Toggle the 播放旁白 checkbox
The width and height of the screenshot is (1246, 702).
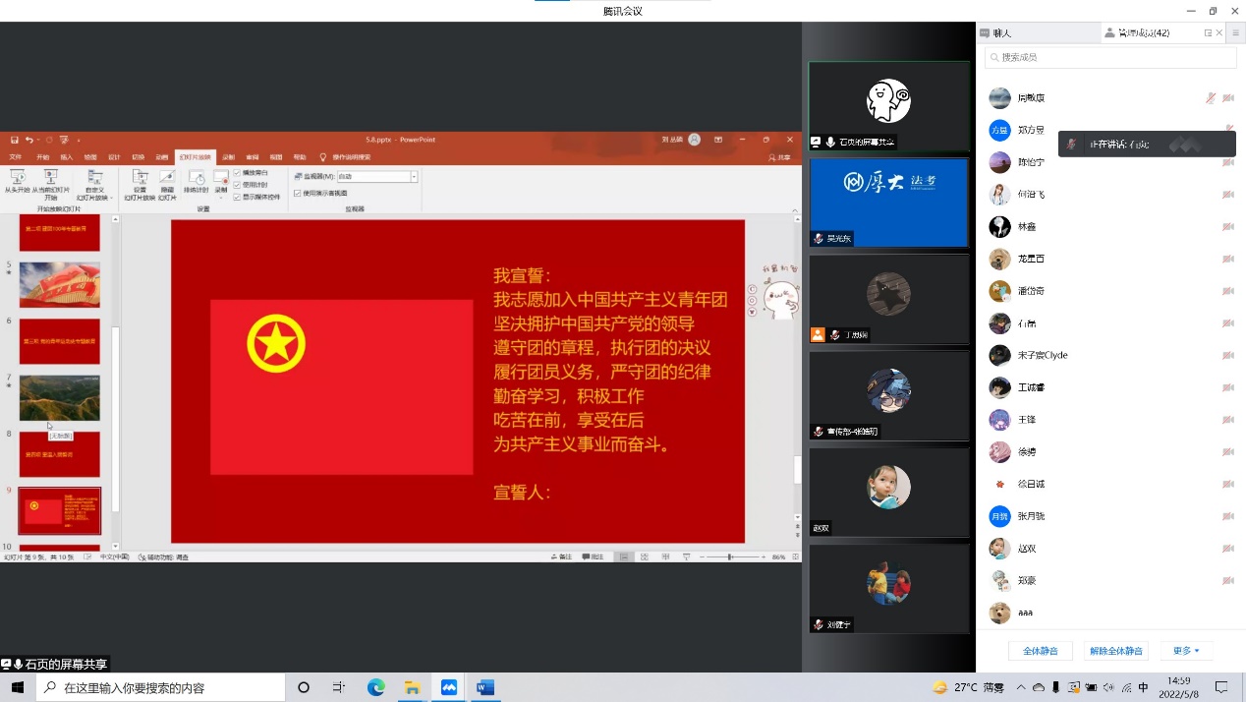click(237, 172)
